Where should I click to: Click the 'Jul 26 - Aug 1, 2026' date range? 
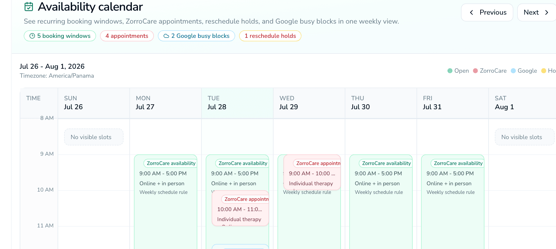(52, 66)
